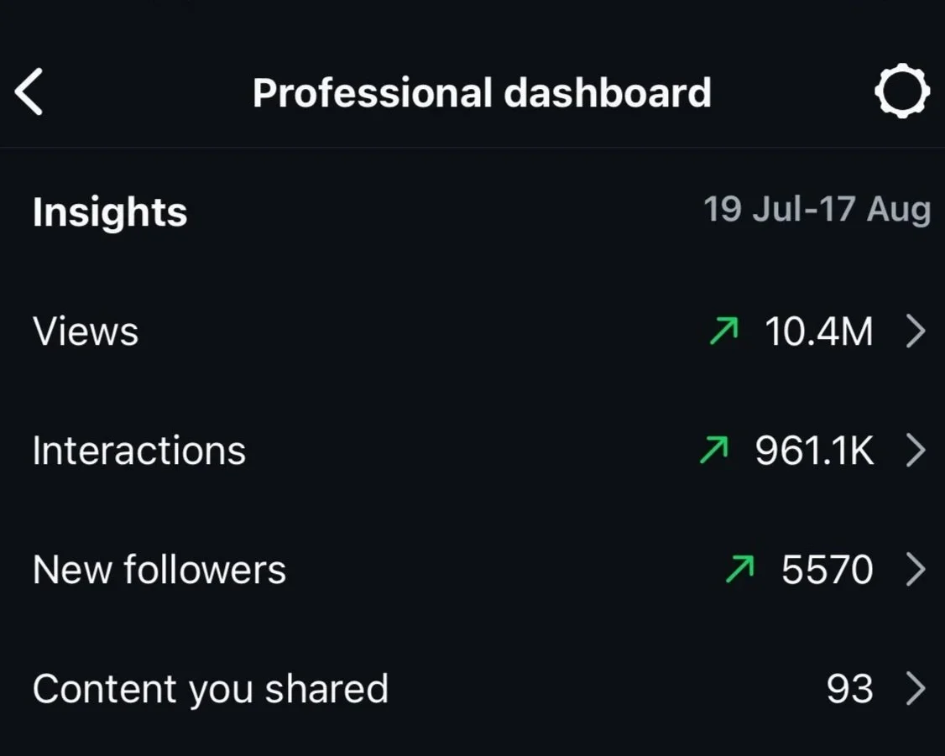Select the 19 Jul-17 Aug date range
This screenshot has height=756, width=945.
click(817, 210)
